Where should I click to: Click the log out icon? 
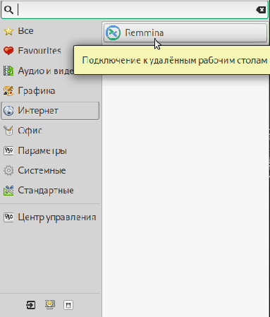30,305
